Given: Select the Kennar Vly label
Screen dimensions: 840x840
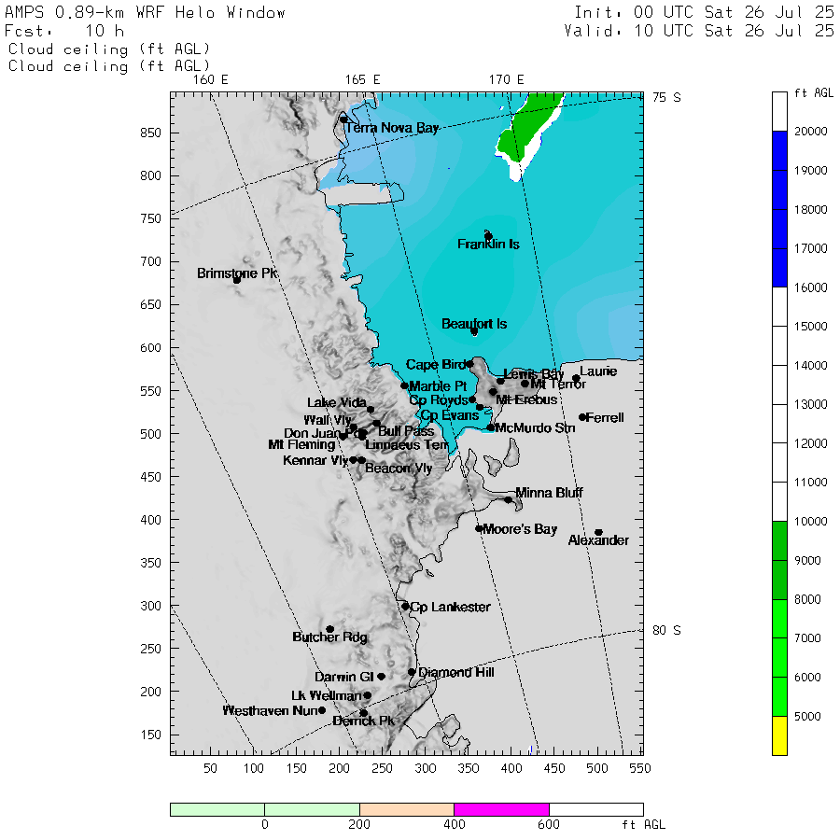Looking at the screenshot, I should (x=315, y=460).
